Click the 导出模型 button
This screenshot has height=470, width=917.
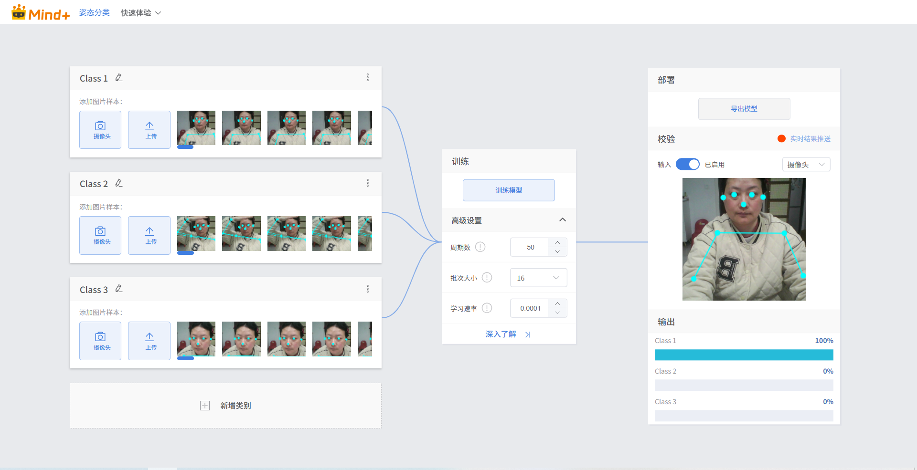(x=744, y=109)
